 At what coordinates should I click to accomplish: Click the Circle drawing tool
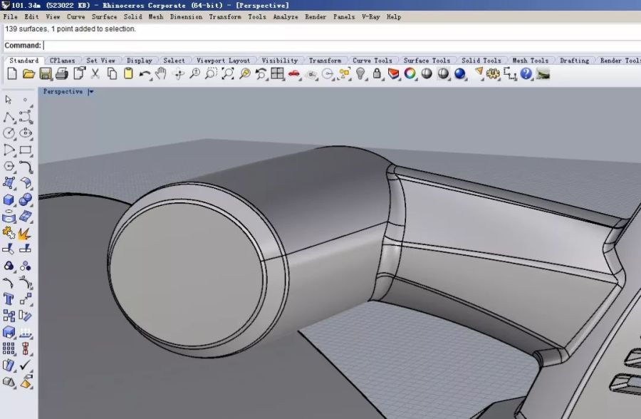coord(9,133)
